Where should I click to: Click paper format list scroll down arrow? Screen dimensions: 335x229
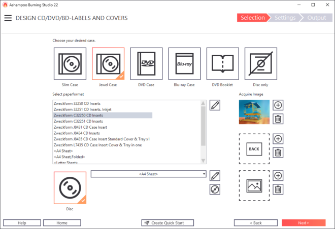click(203, 161)
